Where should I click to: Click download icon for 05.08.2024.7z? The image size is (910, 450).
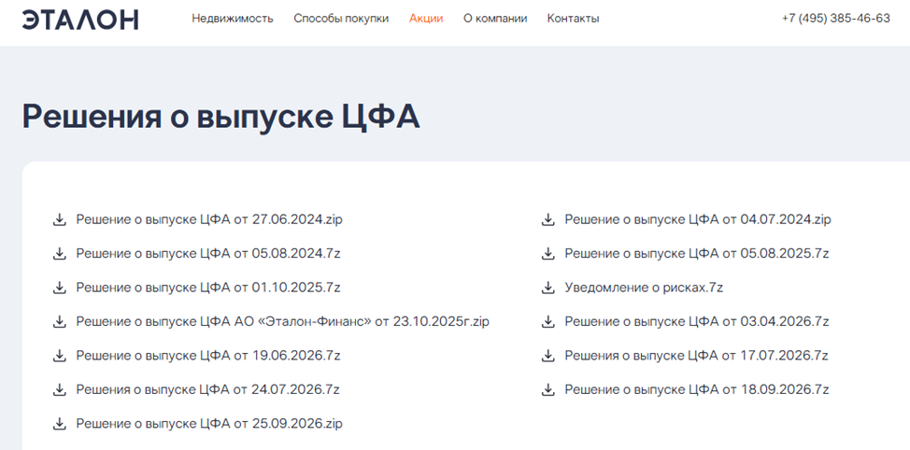(x=59, y=253)
